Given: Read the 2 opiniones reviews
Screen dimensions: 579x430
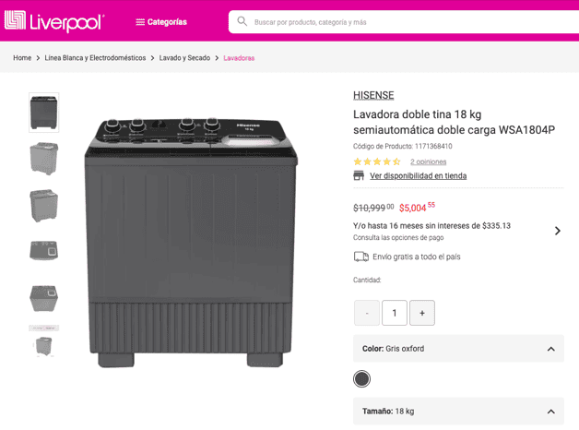Looking at the screenshot, I should (428, 161).
